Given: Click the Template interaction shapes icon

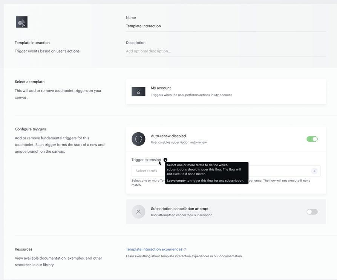Looking at the screenshot, I should pyautogui.click(x=22, y=22).
